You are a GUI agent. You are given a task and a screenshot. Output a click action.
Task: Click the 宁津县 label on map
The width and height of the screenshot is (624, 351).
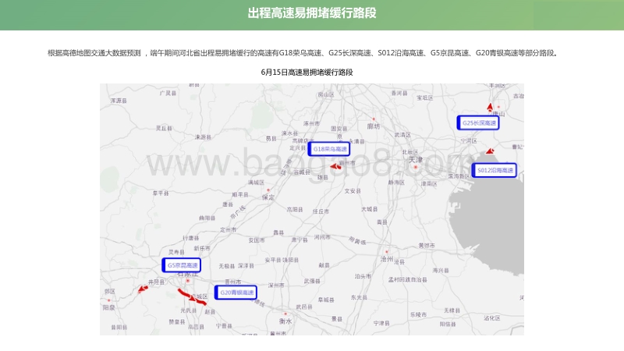381,323
